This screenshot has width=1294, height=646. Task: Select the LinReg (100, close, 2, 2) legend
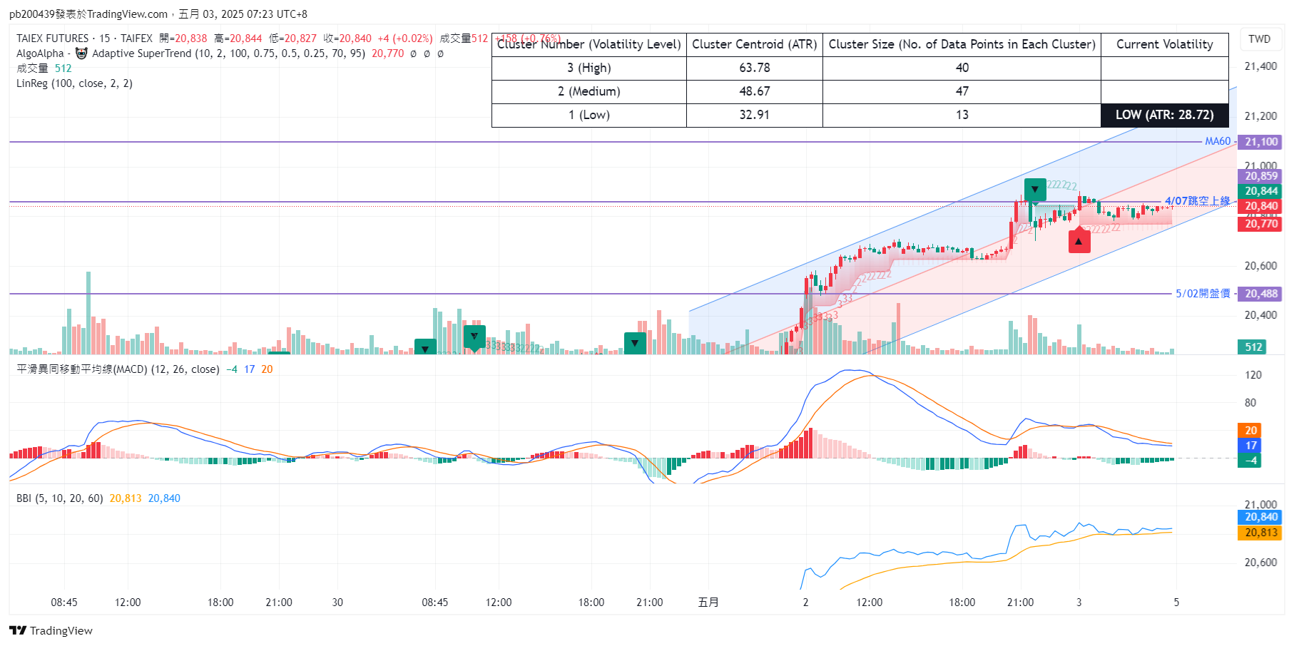click(74, 83)
